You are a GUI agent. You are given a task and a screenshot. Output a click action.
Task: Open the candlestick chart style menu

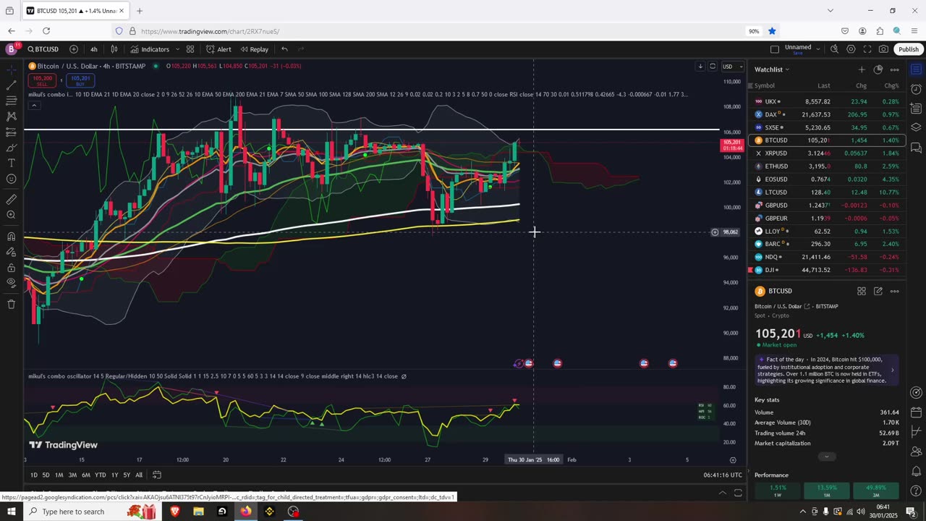[114, 49]
